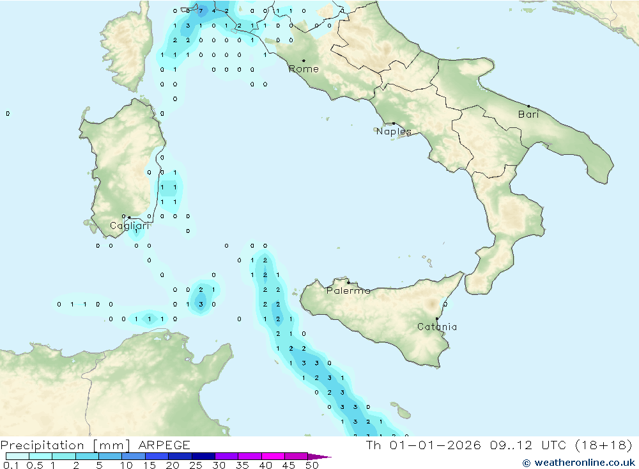Pick the 10–15 mm blue legend swatch
This screenshot has width=639, height=469.
[134, 456]
